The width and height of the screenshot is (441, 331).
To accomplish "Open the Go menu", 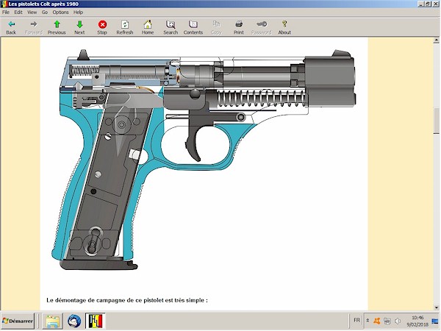I will point(45,13).
